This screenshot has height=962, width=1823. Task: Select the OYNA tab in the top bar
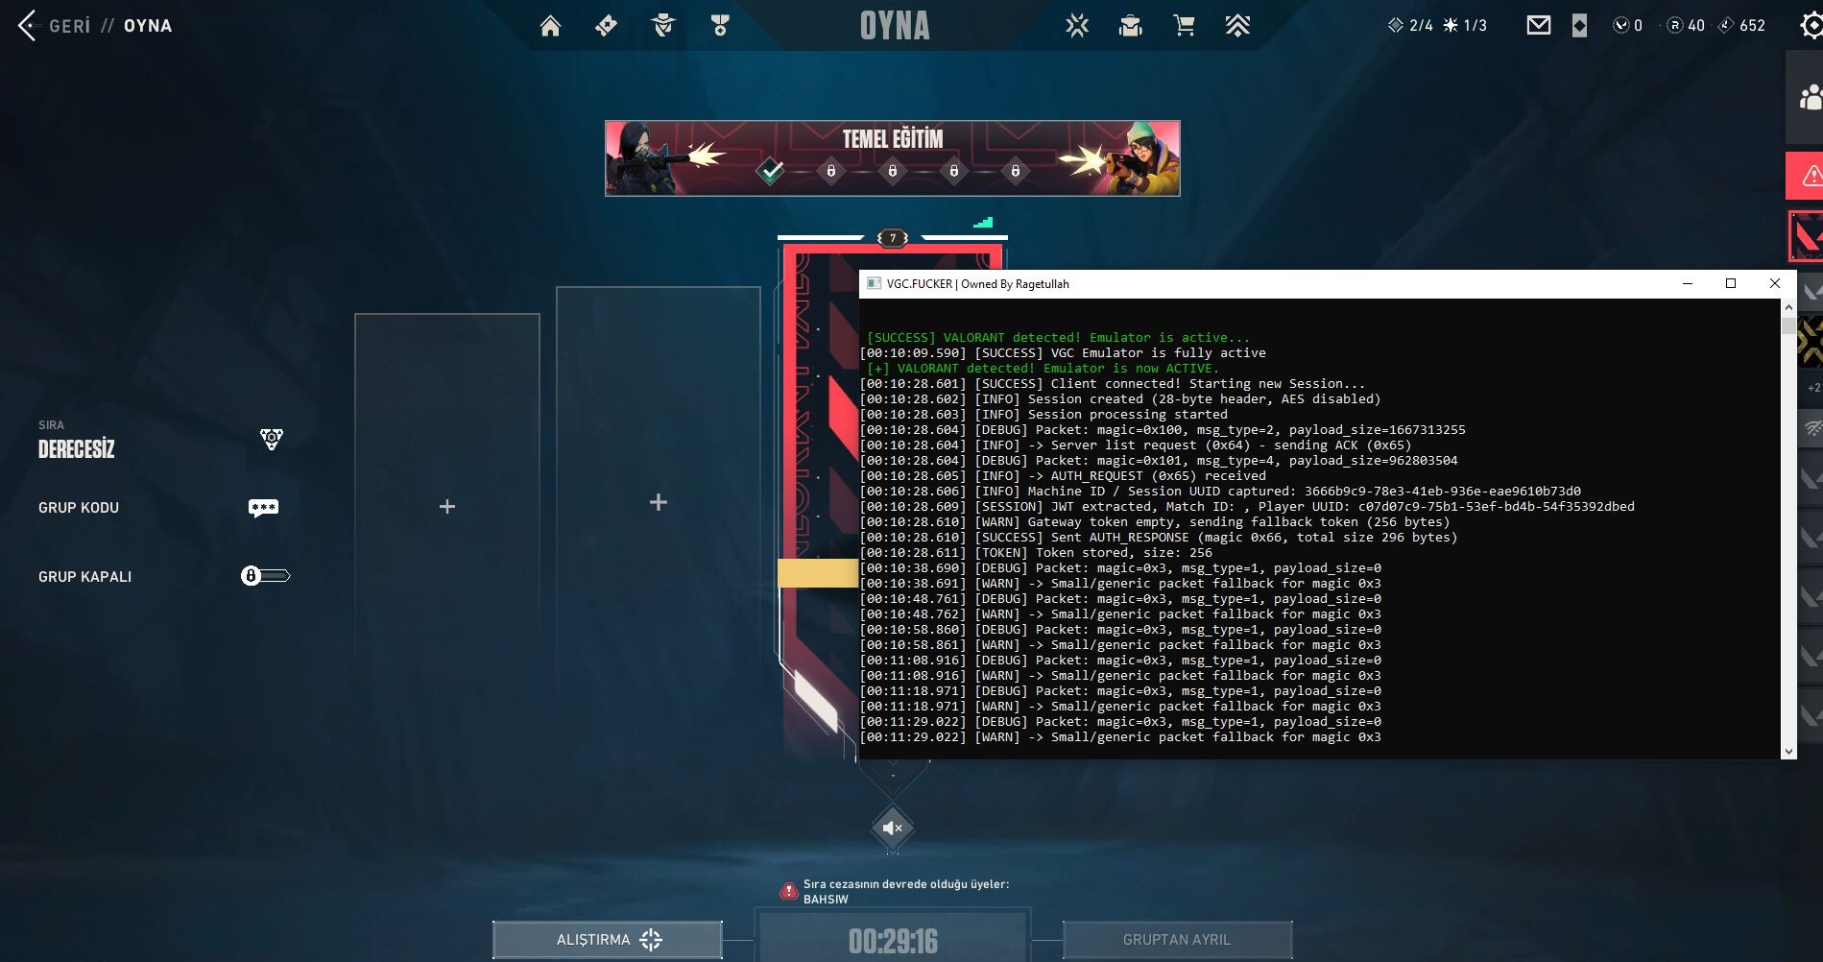click(x=895, y=26)
